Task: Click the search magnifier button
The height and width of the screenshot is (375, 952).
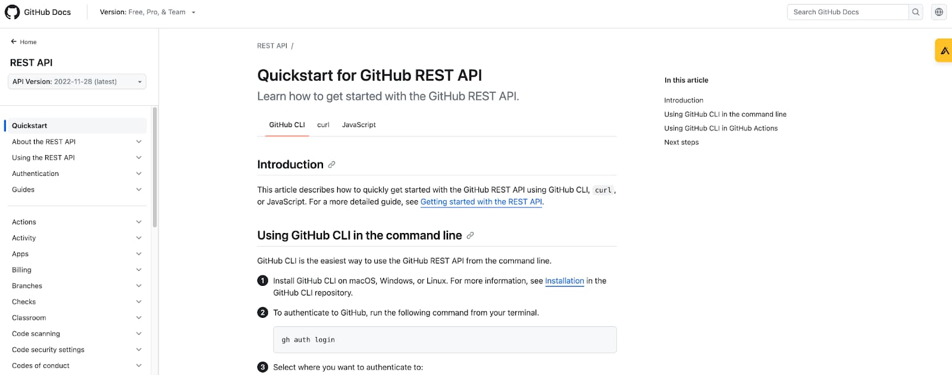Action: pyautogui.click(x=916, y=12)
